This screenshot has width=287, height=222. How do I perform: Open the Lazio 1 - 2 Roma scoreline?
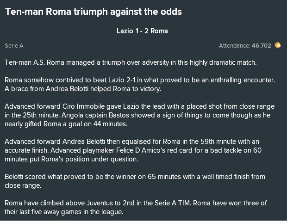pos(142,31)
